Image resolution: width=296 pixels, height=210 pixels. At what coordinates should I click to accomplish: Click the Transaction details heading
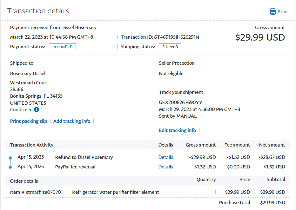[x=38, y=11]
